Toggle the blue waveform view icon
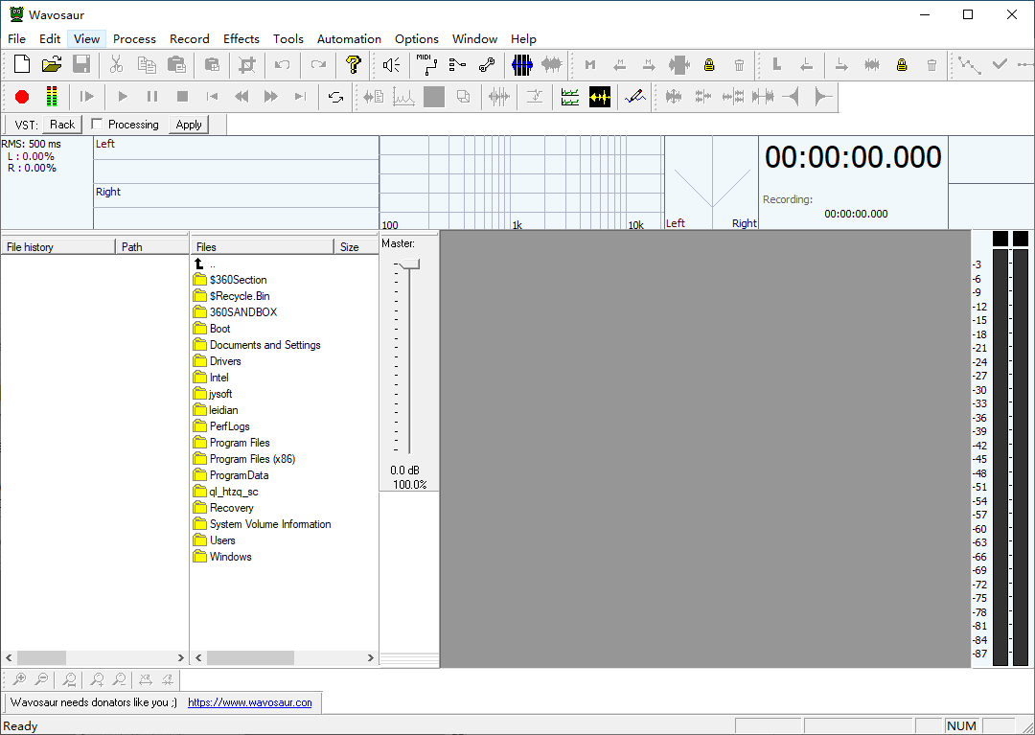The height and width of the screenshot is (735, 1035). click(521, 65)
